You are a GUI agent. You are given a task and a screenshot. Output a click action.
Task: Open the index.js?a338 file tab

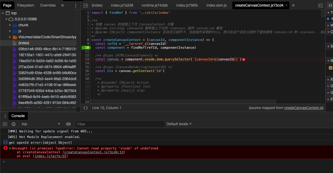(x=122, y=5)
